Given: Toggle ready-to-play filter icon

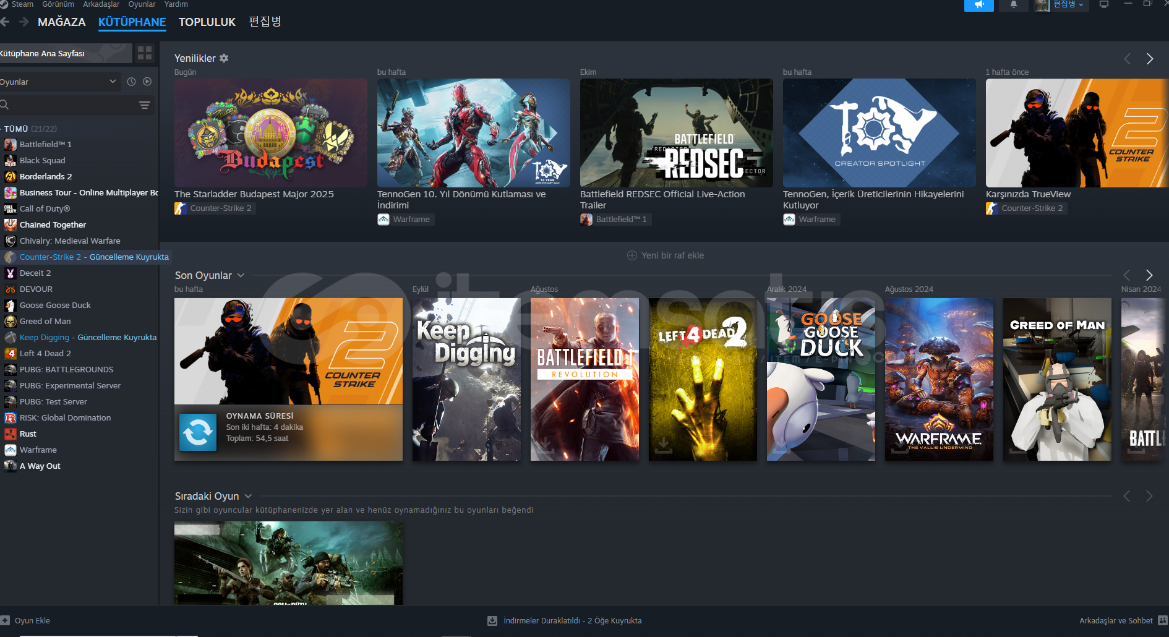Looking at the screenshot, I should pos(147,82).
